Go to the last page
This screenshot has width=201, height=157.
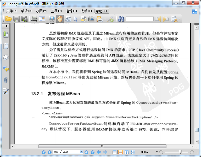coord(93,152)
